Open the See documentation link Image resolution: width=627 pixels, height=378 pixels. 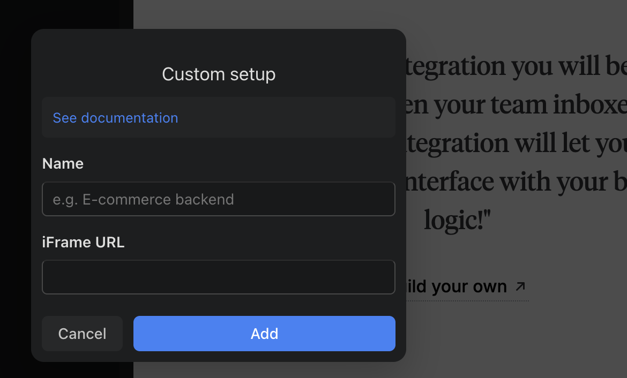click(x=115, y=118)
